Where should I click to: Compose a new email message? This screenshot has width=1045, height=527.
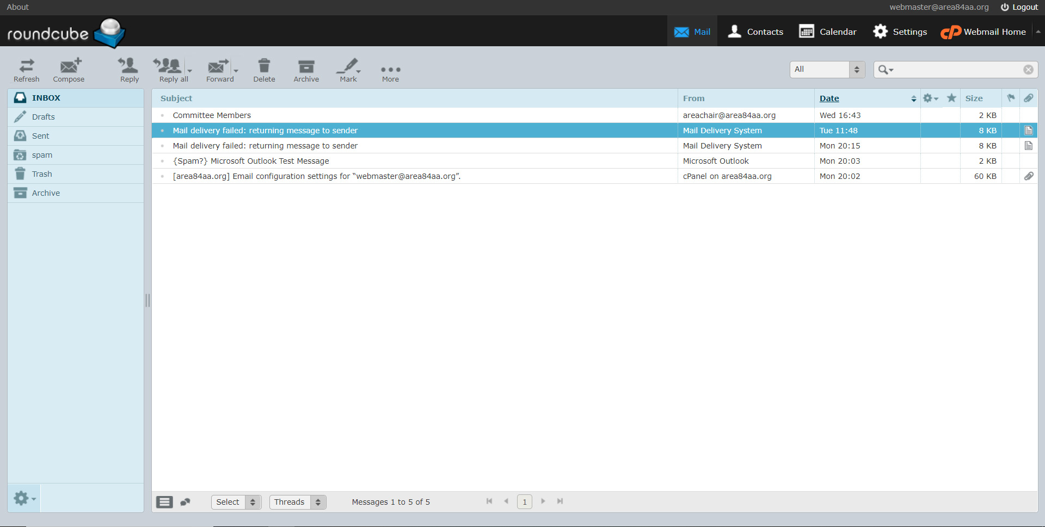tap(69, 70)
